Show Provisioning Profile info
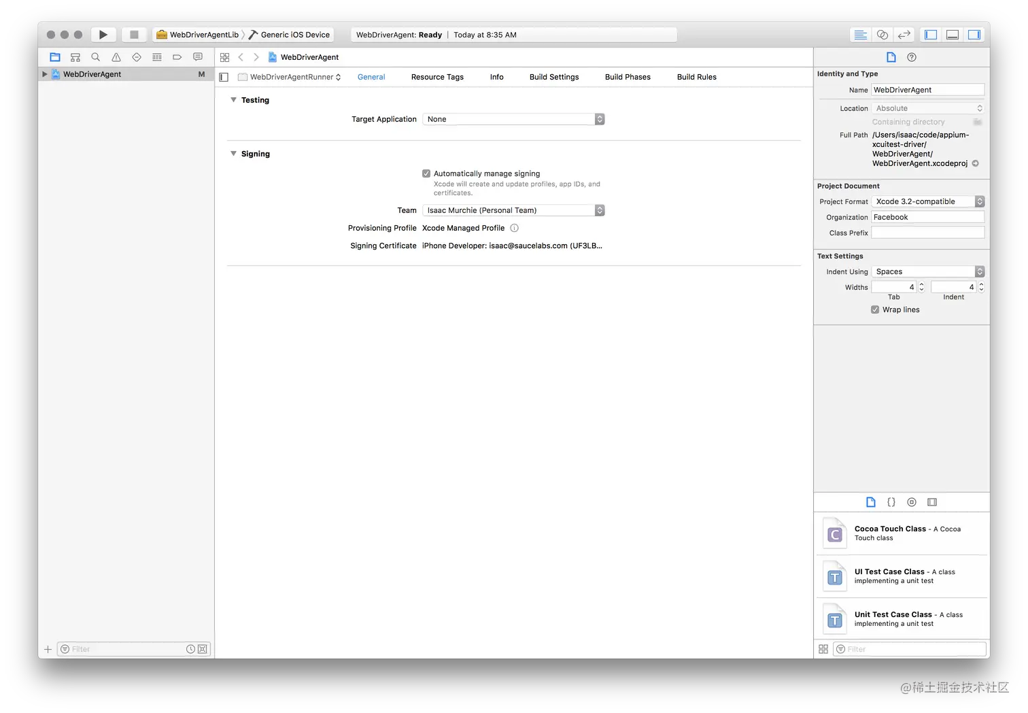Viewport: 1028px width, 713px height. pyautogui.click(x=515, y=228)
